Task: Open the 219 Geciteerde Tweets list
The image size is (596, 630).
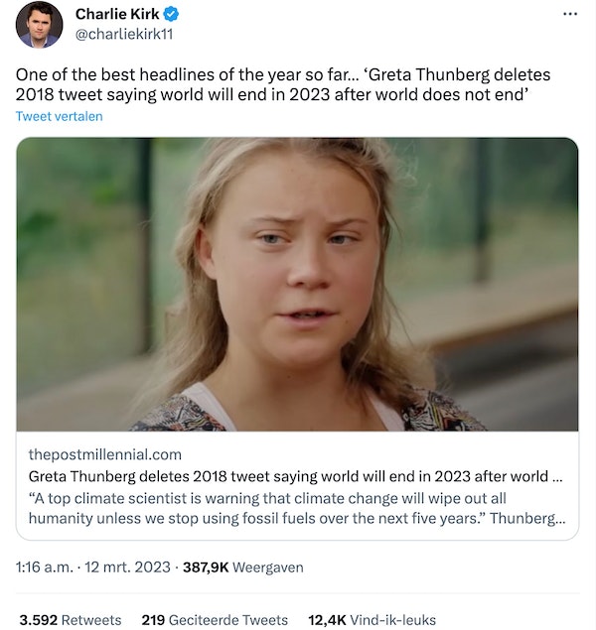Action: 214,619
